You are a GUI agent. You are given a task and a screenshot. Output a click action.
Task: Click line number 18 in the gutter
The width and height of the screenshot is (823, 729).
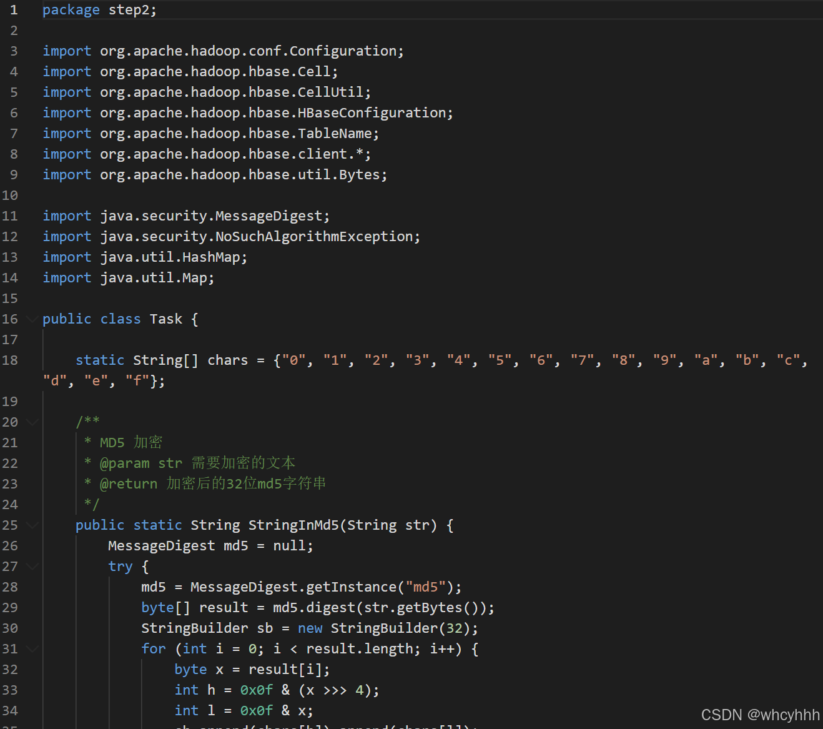click(x=10, y=360)
